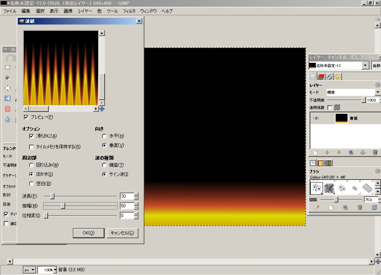381x275 pixels.
Task: Click the duplicate layer icon
Action: click(x=351, y=152)
